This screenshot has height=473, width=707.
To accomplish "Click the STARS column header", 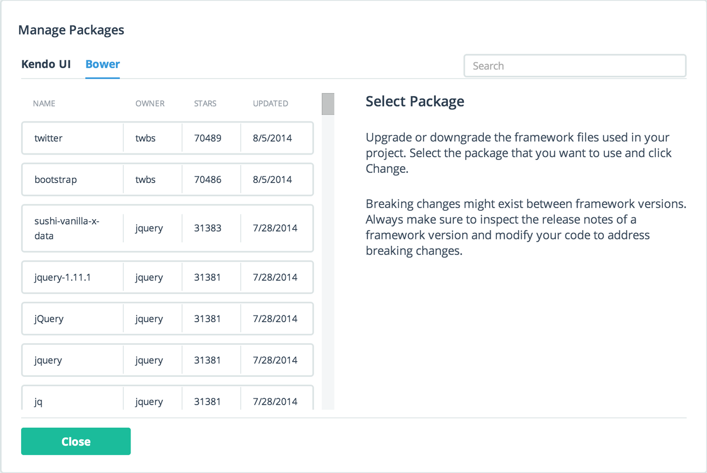I will 205,104.
